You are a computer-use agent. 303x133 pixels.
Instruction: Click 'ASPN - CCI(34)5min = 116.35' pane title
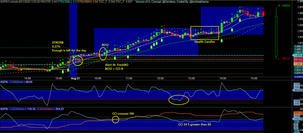coord(18,109)
